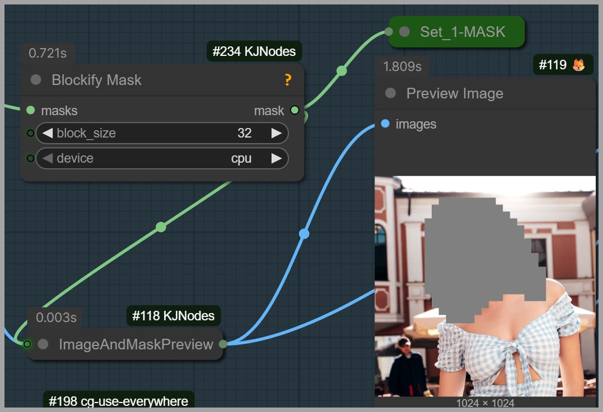Select previous device option with left arrow
The height and width of the screenshot is (412, 603).
[48, 158]
